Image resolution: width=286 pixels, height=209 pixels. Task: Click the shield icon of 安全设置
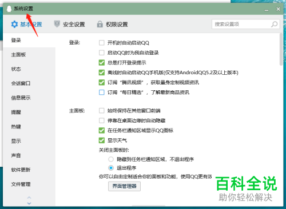57,24
